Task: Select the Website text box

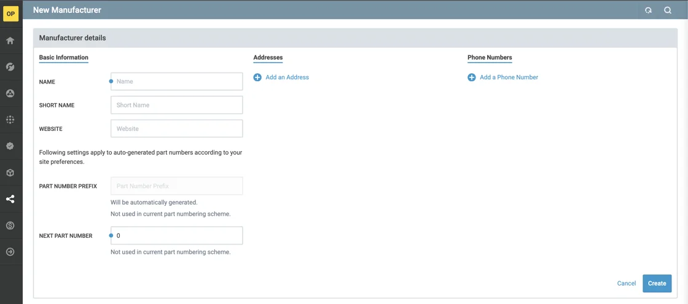Action: tap(177, 129)
